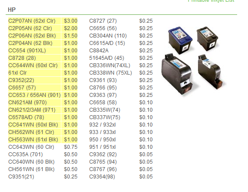This screenshot has height=192, width=248.
Task: Select the CB335W(74) entry
Action: point(105,110)
